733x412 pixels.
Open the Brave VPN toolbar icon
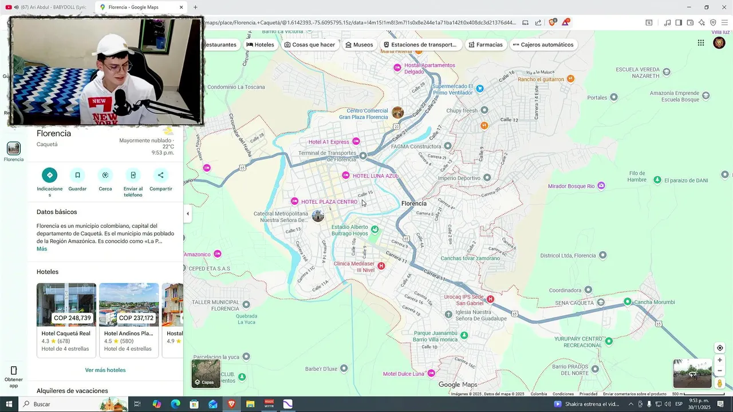[713, 23]
